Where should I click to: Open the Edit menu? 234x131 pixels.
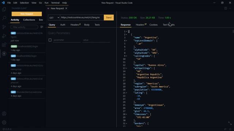pos(15,3)
